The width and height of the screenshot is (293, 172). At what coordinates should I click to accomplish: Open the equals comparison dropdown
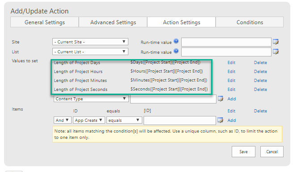pos(124,120)
